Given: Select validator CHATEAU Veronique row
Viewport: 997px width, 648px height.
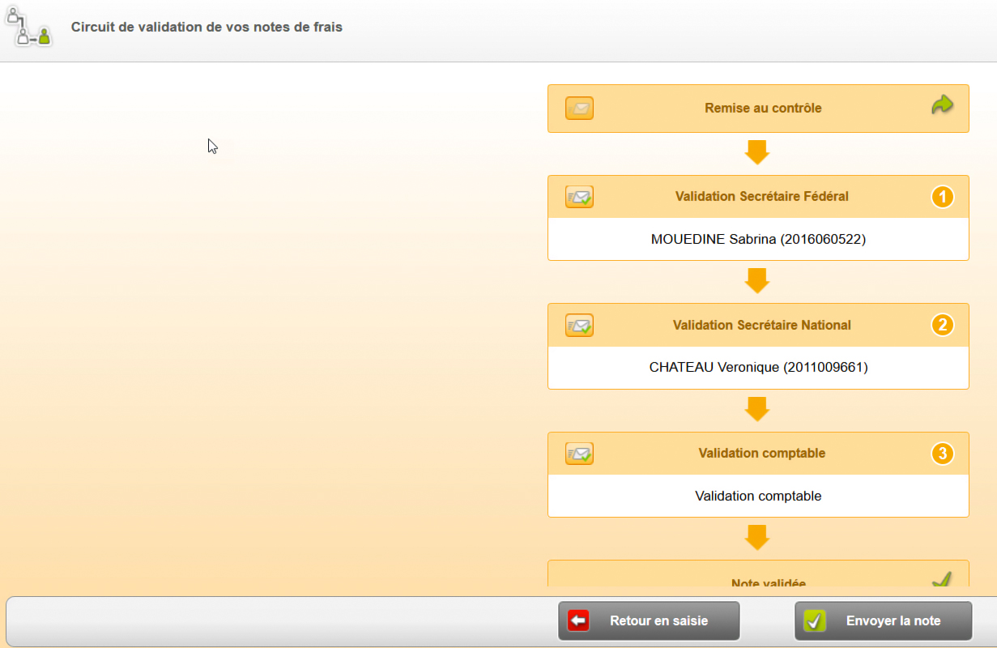Looking at the screenshot, I should pyautogui.click(x=758, y=368).
